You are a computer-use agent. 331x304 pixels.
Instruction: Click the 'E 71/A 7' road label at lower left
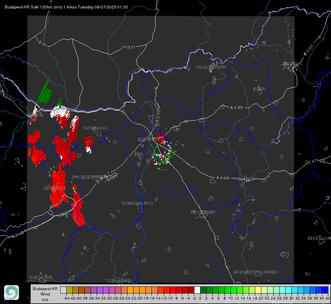pos(19,233)
